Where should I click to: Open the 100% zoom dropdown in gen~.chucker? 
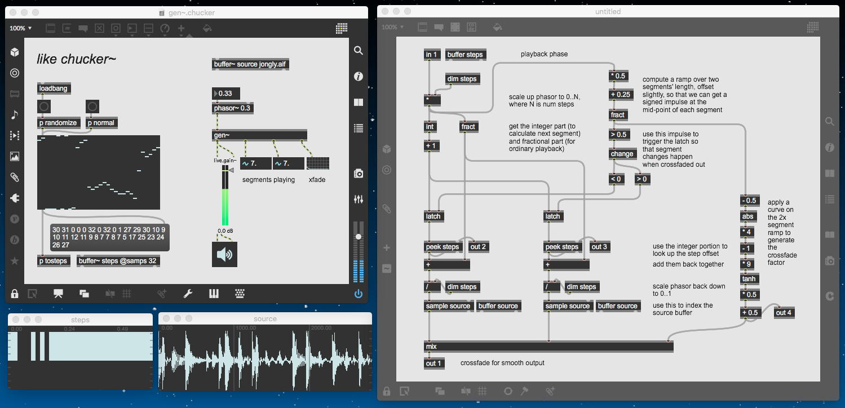pyautogui.click(x=21, y=28)
